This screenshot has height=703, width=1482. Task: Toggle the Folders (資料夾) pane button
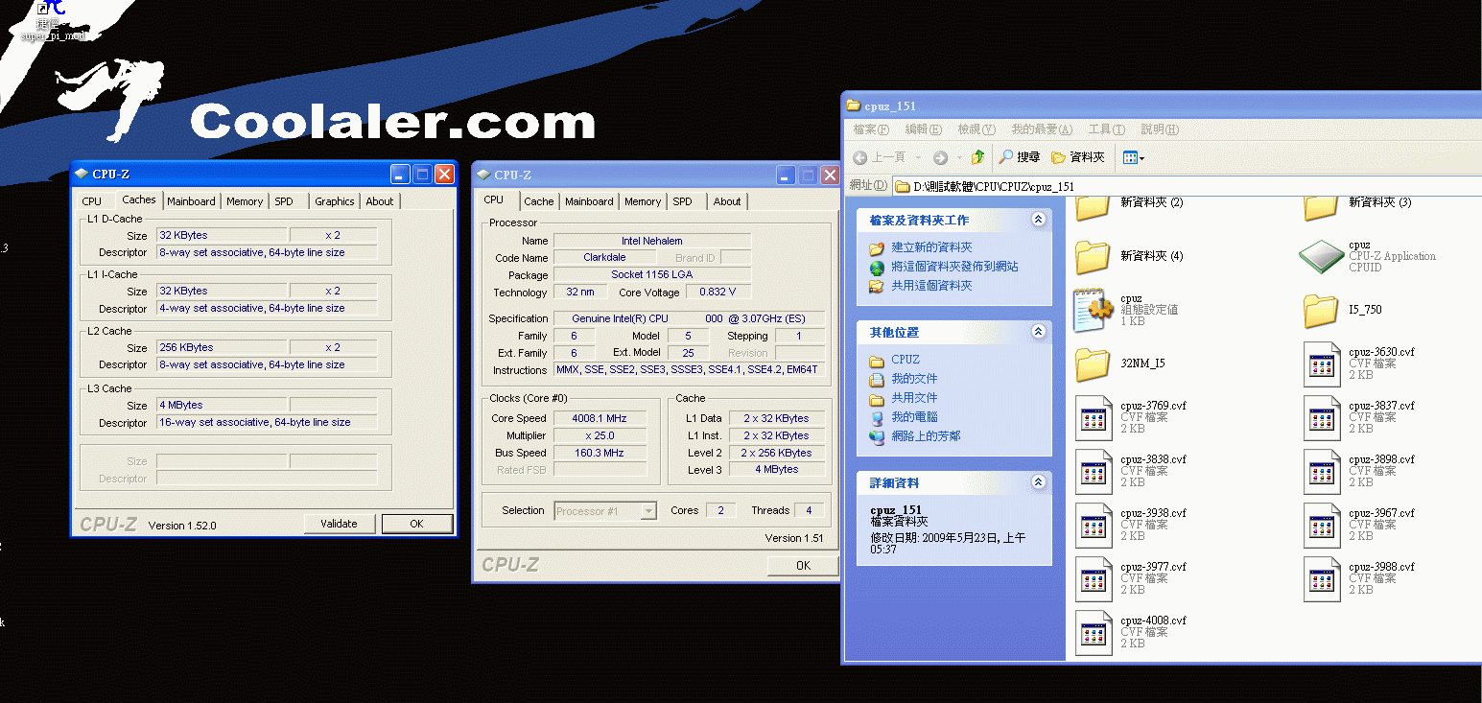1078,157
